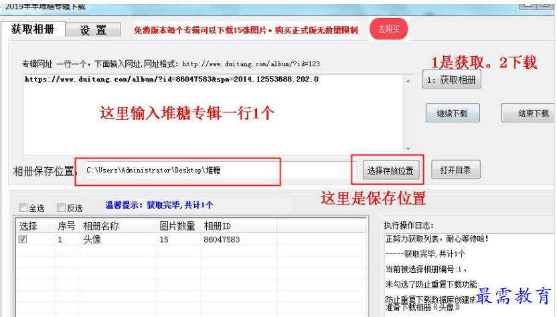Click the 相册ID column header
The width and height of the screenshot is (557, 317).
point(239,226)
